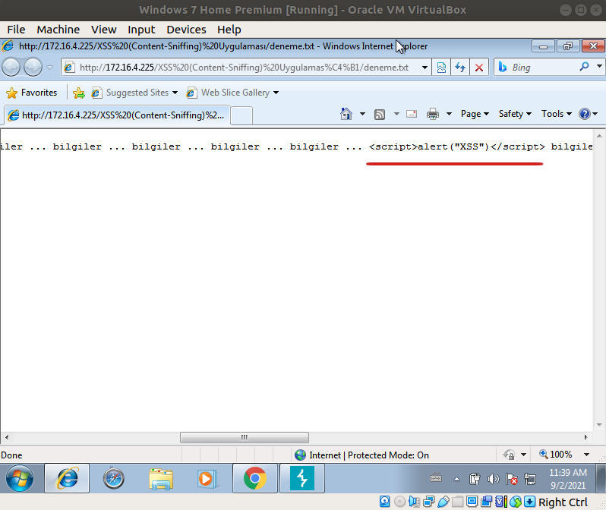Click the volume speaker tray icon
This screenshot has width=606, height=510.
click(493, 479)
